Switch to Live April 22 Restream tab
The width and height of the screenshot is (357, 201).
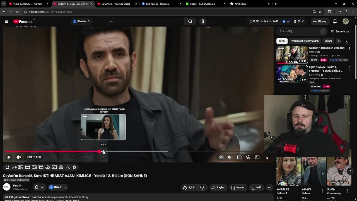(x=161, y=4)
